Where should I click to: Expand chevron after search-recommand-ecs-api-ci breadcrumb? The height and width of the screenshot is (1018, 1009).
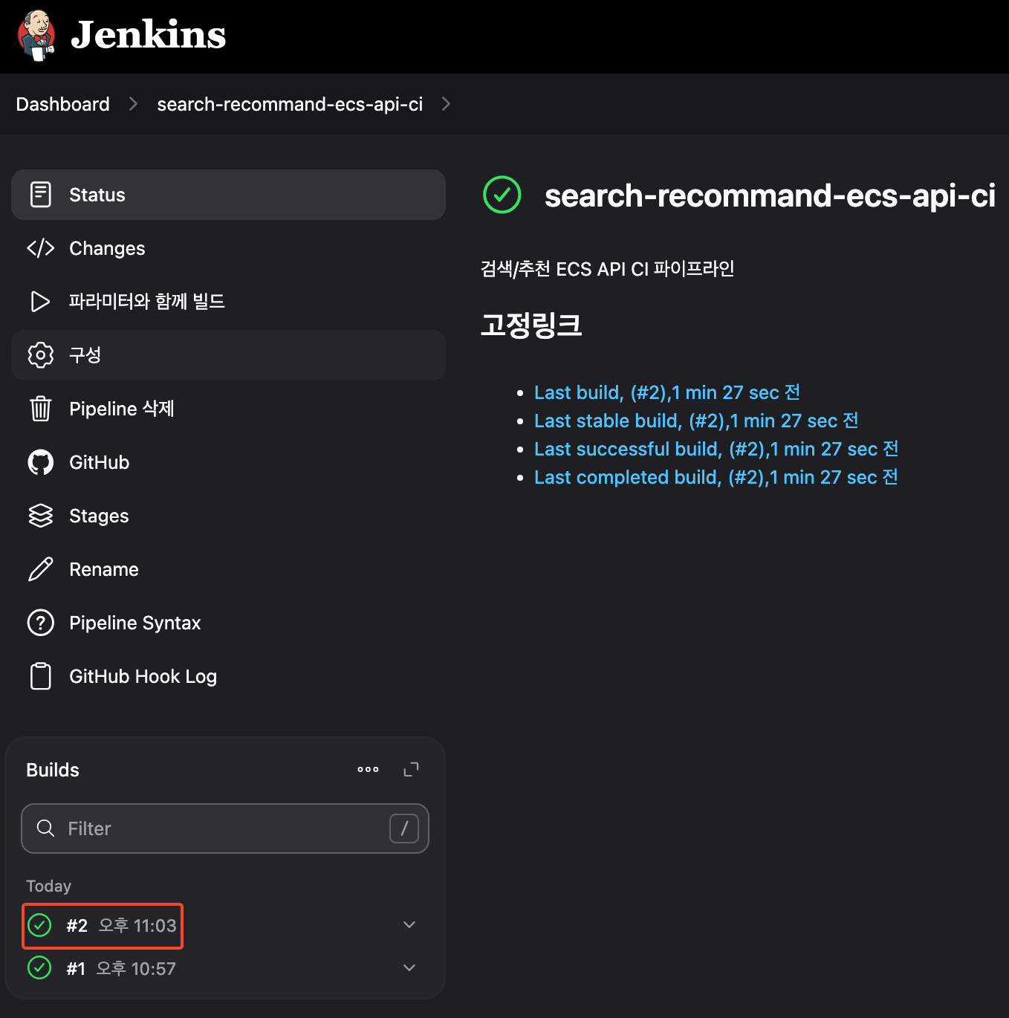[x=446, y=104]
